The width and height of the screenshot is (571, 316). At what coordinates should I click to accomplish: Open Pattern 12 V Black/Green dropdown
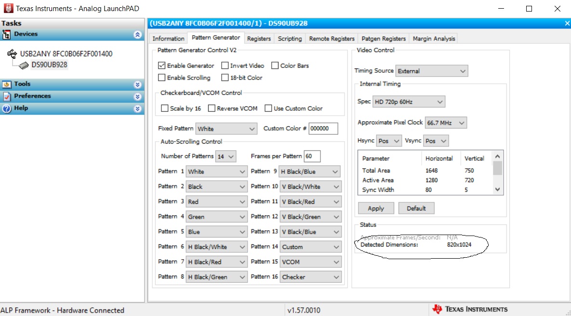click(x=311, y=217)
